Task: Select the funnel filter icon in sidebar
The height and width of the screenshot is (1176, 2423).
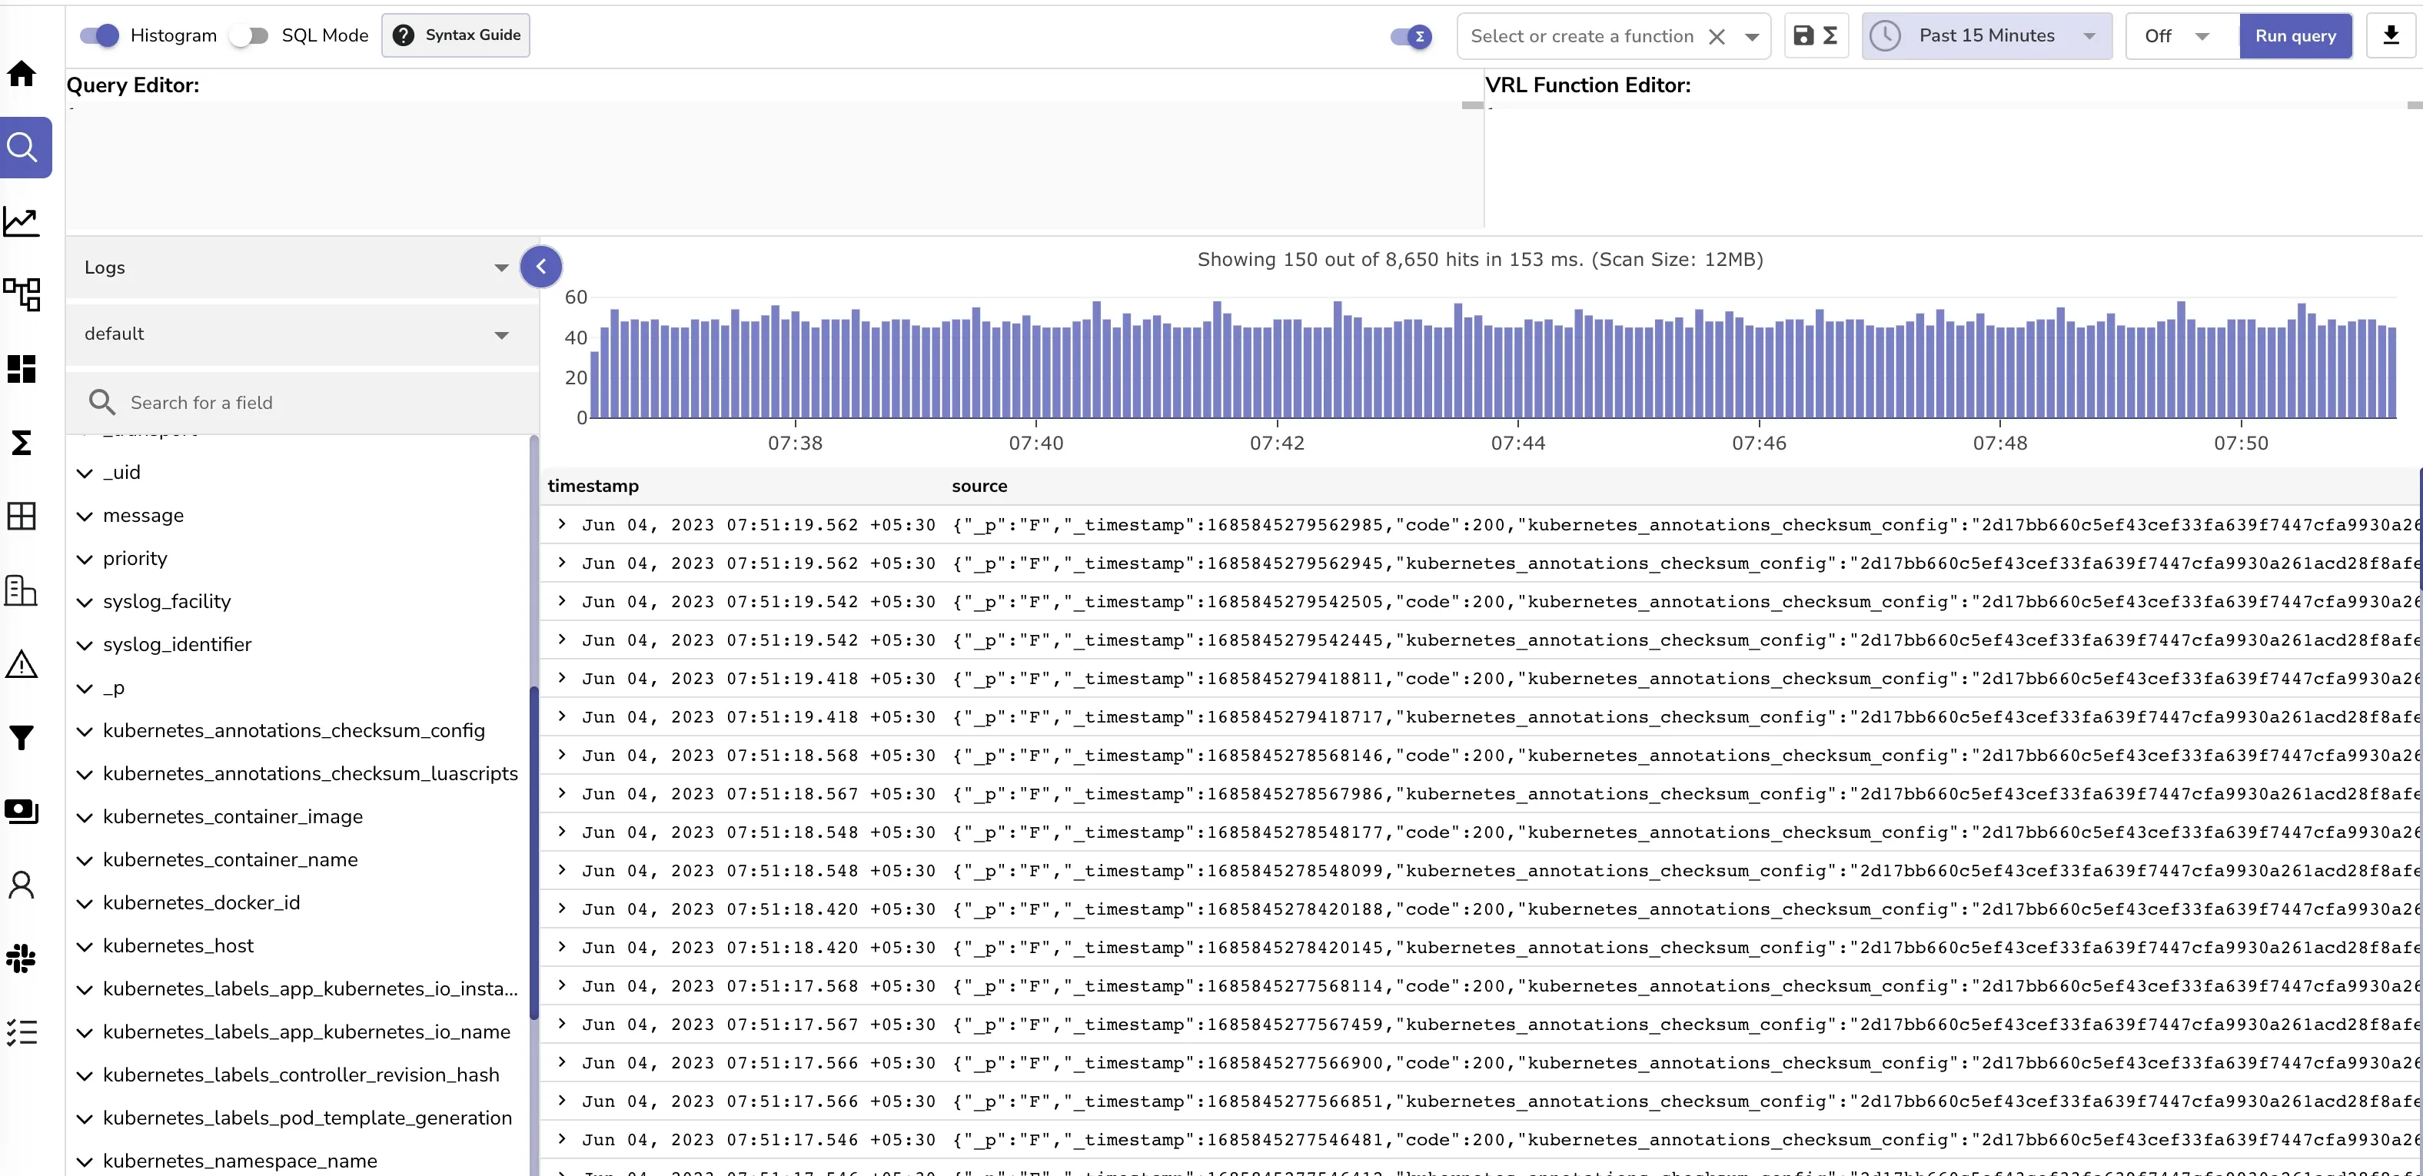Action: point(21,738)
